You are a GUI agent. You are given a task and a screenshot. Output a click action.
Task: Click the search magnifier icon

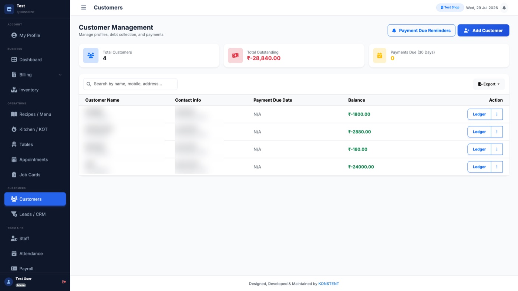[89, 84]
